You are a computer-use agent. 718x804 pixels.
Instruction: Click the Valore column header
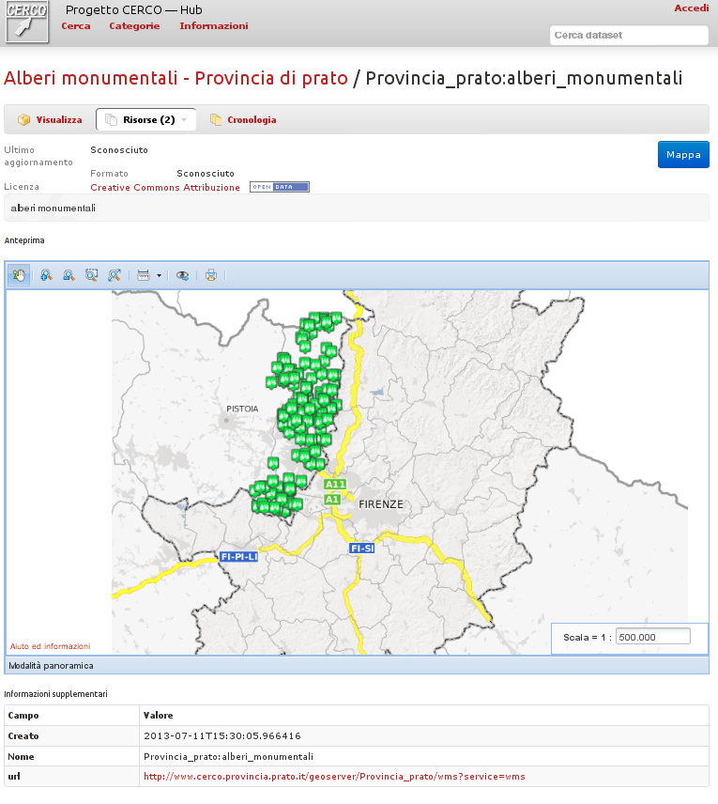158,716
